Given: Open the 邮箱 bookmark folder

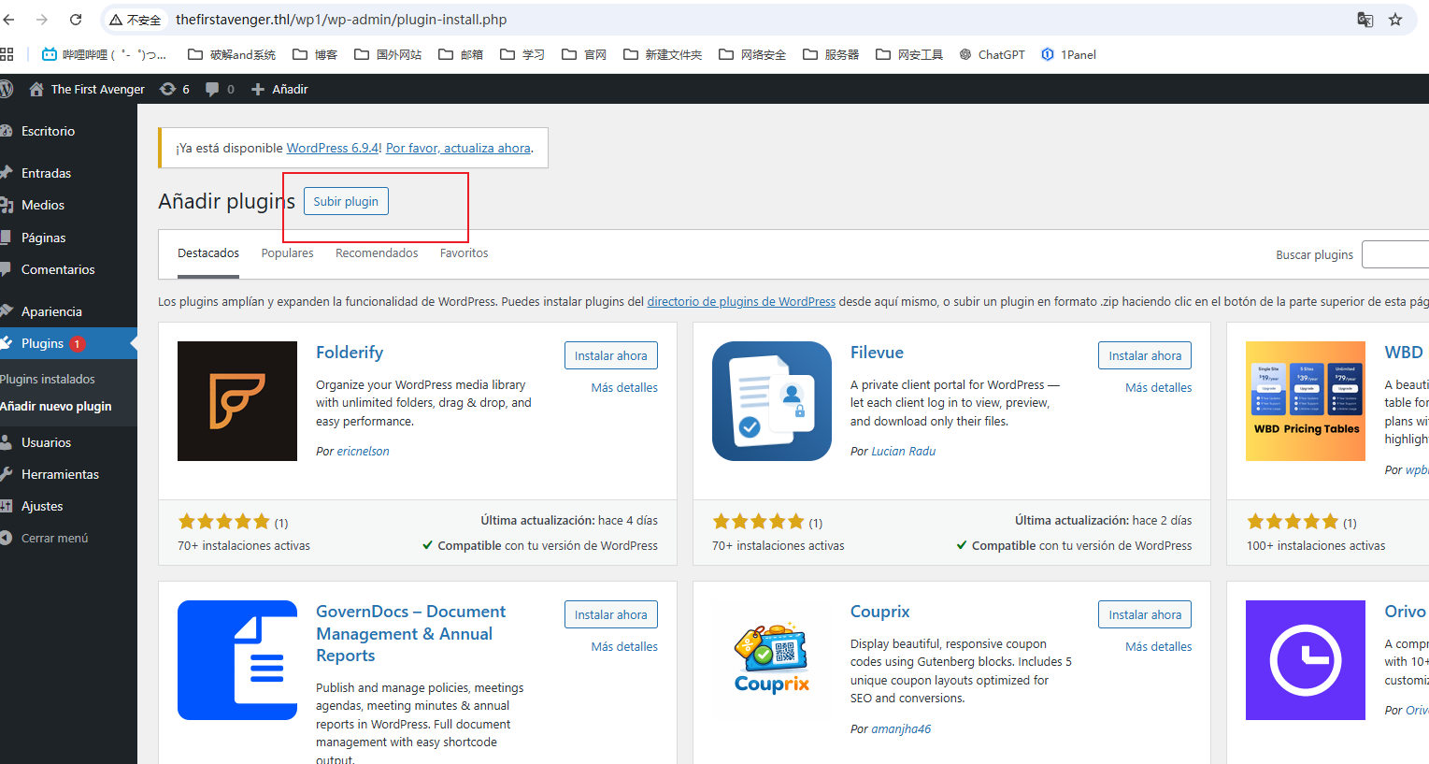Looking at the screenshot, I should pos(461,54).
